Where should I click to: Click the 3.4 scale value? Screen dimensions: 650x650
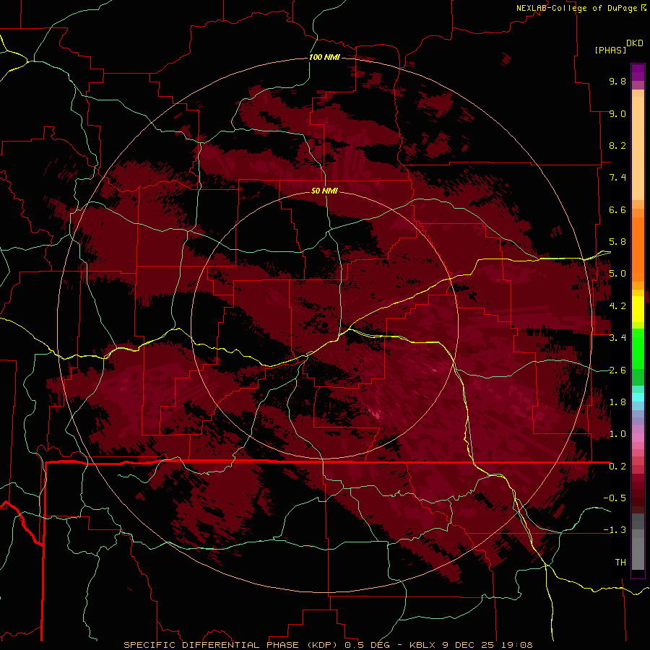(617, 338)
